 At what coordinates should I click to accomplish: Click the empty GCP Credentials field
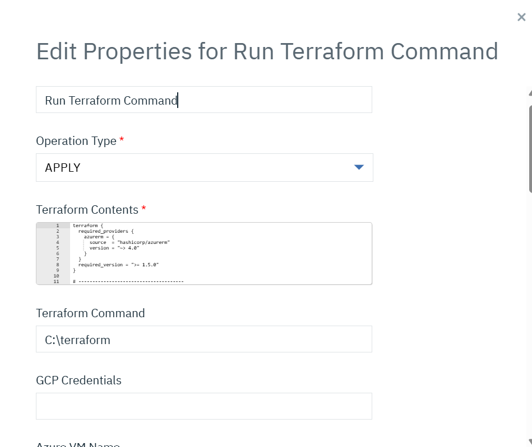(x=203, y=406)
